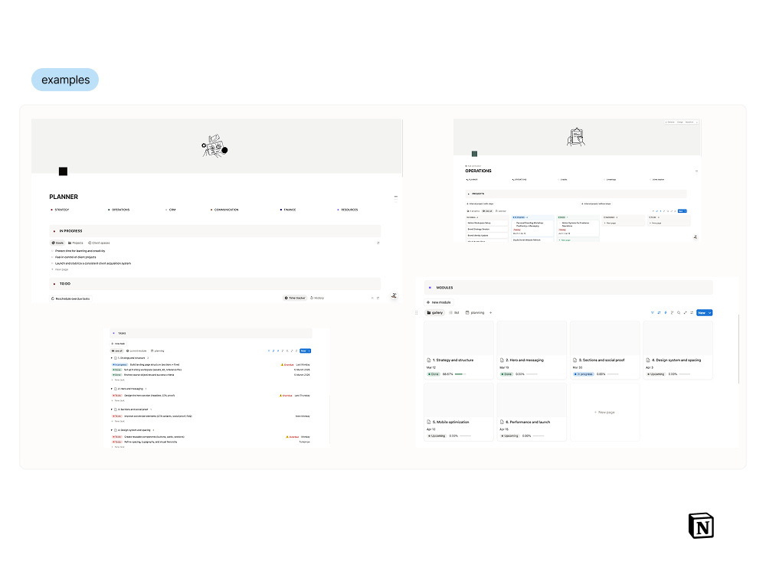The width and height of the screenshot is (766, 574).
Task: Click the page icon of Mobile optimization card
Action: [x=429, y=422]
